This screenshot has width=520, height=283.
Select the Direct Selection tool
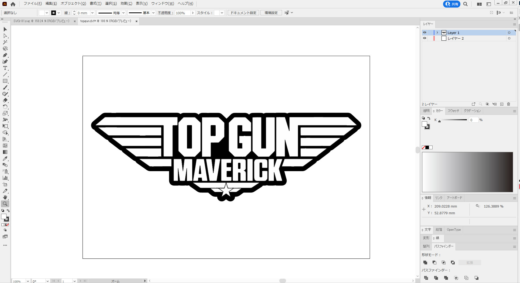click(x=5, y=36)
